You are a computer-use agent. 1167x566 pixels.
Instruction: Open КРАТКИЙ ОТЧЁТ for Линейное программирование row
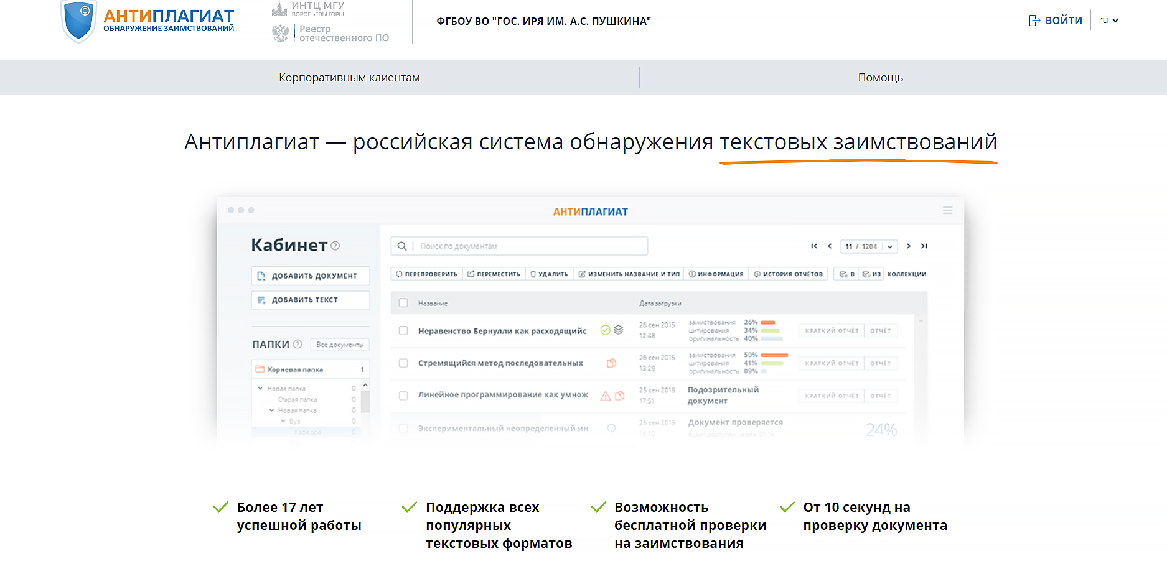point(832,396)
